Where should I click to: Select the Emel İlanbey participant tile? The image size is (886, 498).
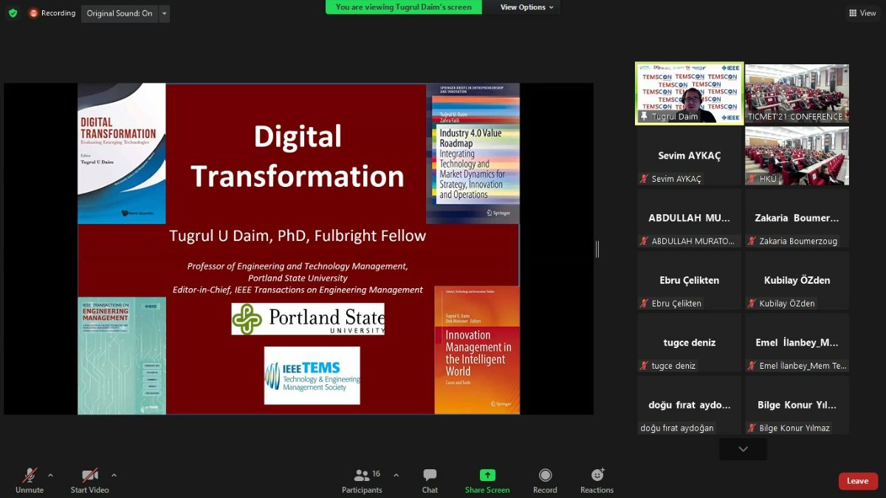coord(797,343)
